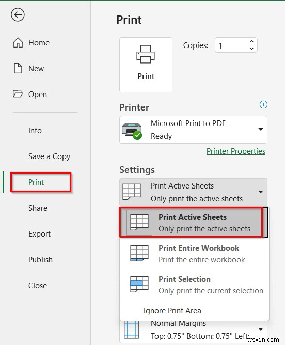
Task: Click inside the Copies number field
Action: (231, 45)
